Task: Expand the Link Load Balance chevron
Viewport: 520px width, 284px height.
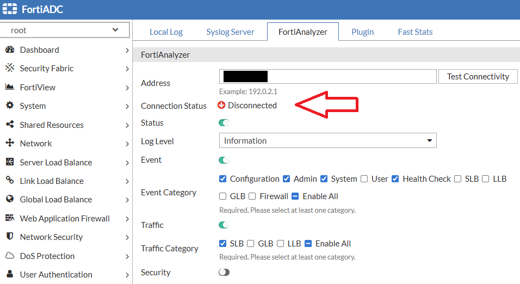Action: (x=127, y=181)
